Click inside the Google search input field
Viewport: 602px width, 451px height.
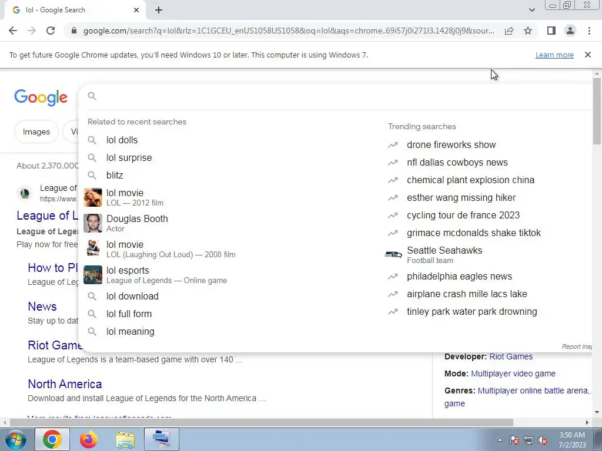[343, 96]
